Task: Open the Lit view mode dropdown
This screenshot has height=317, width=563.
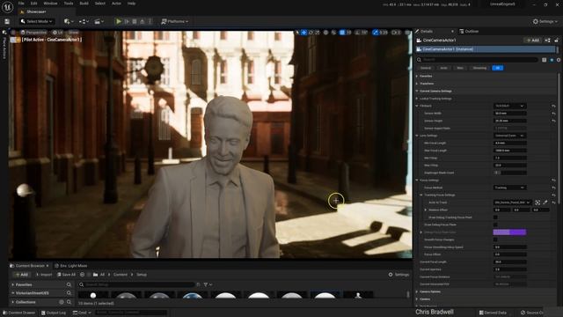Action: coord(58,33)
